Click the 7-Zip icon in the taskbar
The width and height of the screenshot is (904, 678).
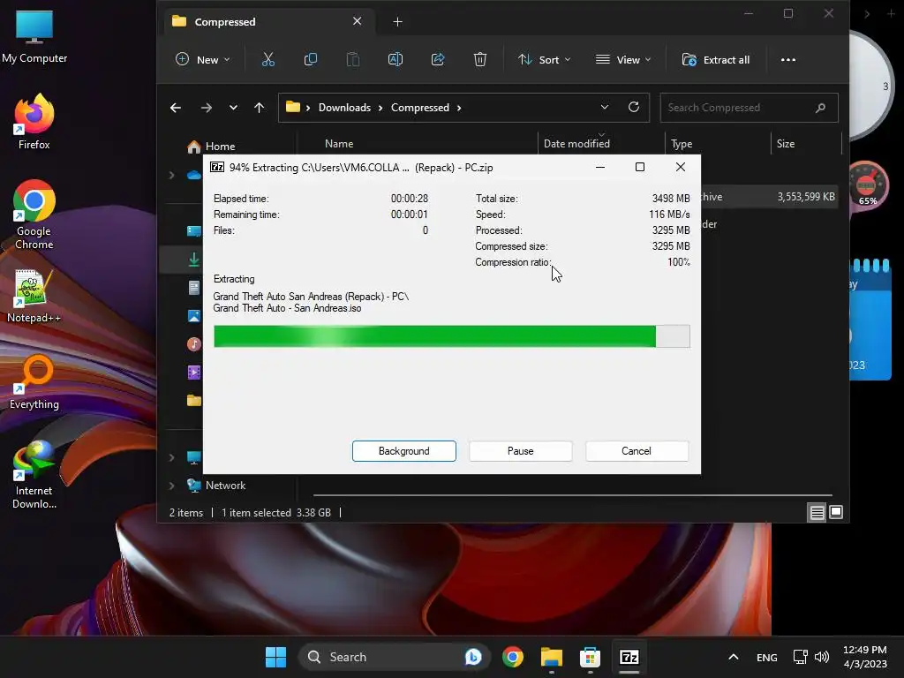pos(629,657)
